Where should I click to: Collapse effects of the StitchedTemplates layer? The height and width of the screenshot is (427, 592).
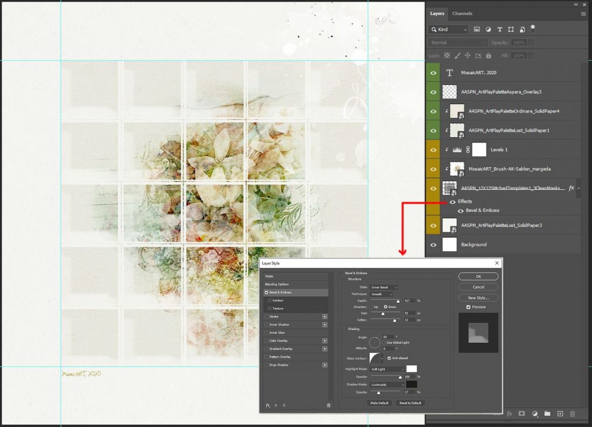click(x=579, y=188)
